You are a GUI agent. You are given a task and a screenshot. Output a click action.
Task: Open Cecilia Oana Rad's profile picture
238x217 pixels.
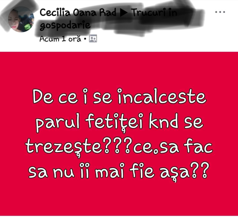pos(21,19)
